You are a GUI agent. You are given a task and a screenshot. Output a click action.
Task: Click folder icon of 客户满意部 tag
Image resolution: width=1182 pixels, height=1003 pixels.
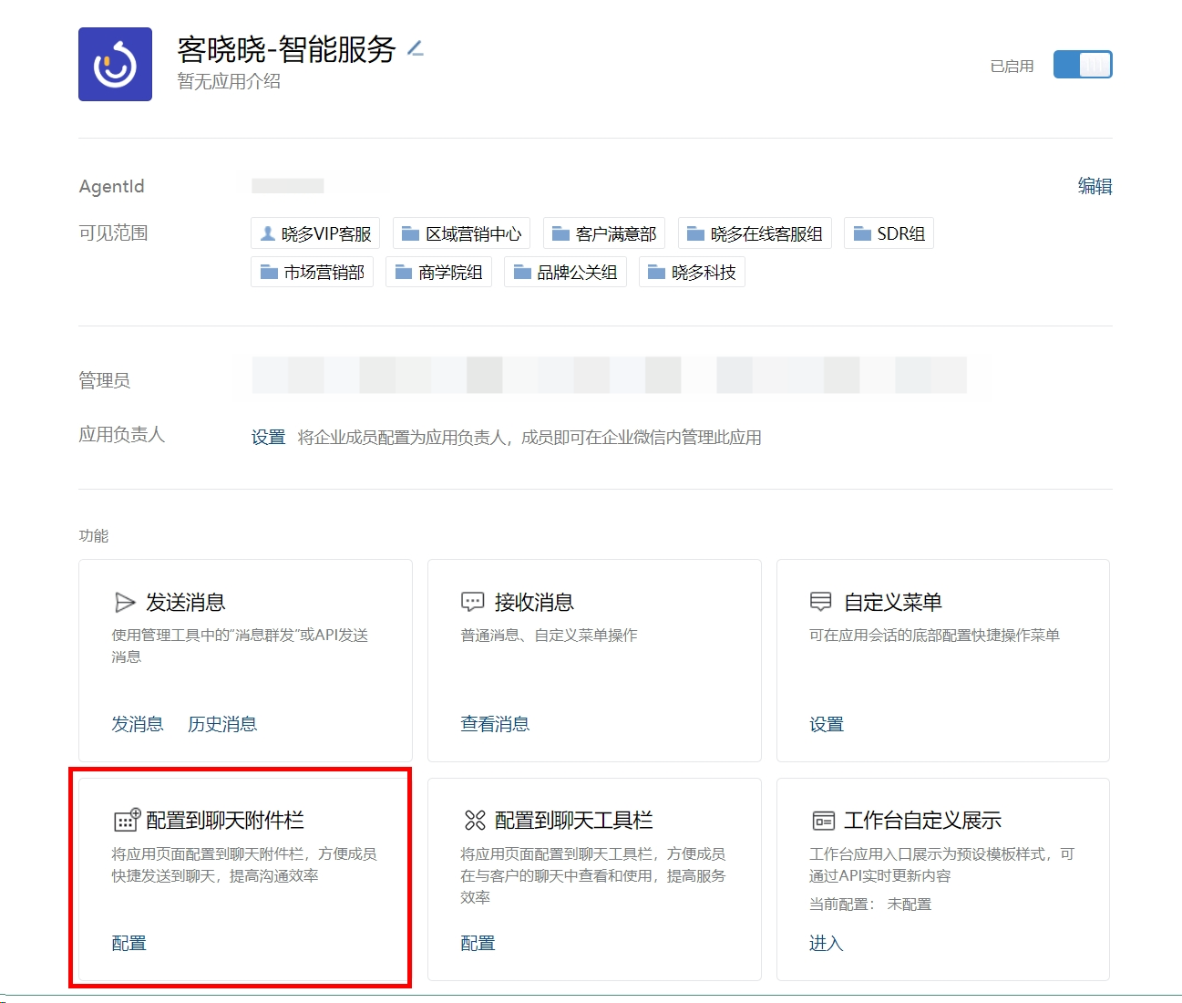click(561, 233)
